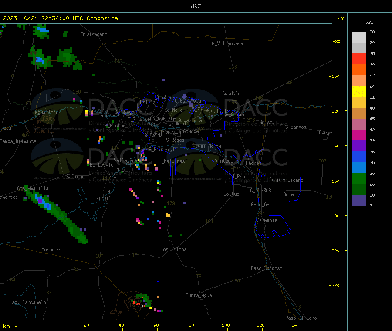Click the El_Desvio label
This screenshot has width=392, height=331.
[x=101, y=165]
